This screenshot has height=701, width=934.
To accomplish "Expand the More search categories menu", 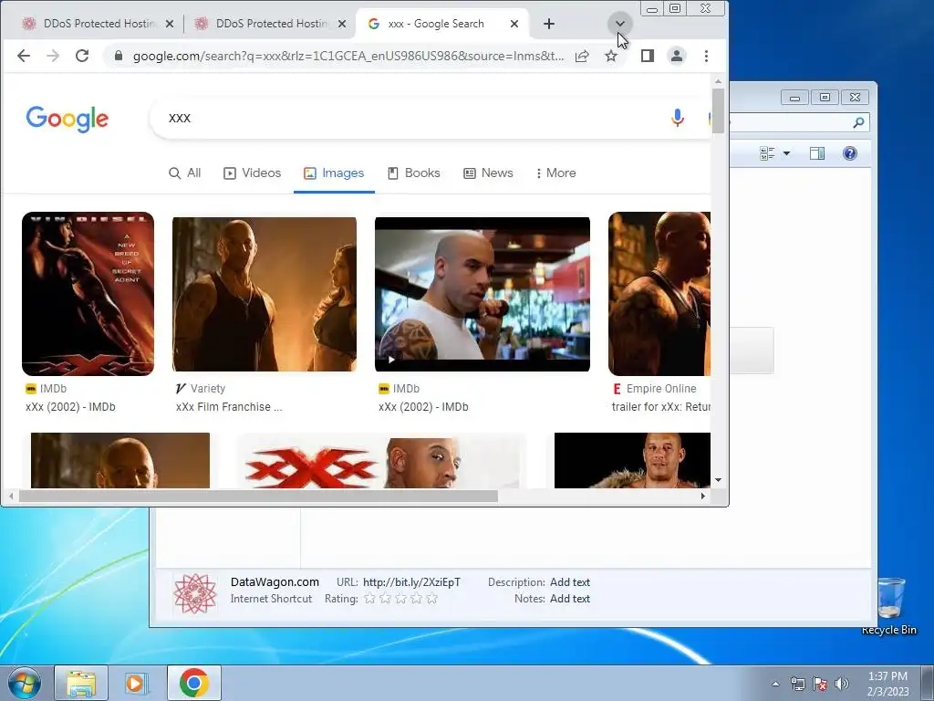I will pyautogui.click(x=555, y=173).
